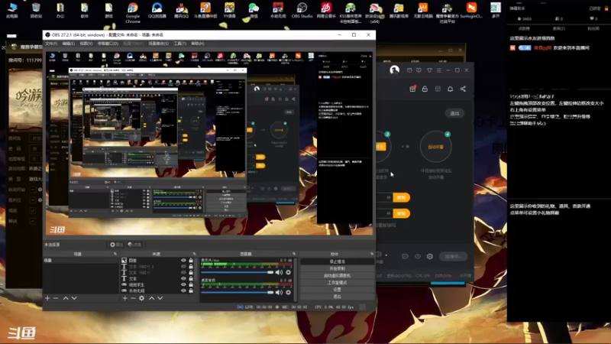Open settings gear at streaming assistant bottom
Screen dimensions: 611x344
(x=430, y=256)
